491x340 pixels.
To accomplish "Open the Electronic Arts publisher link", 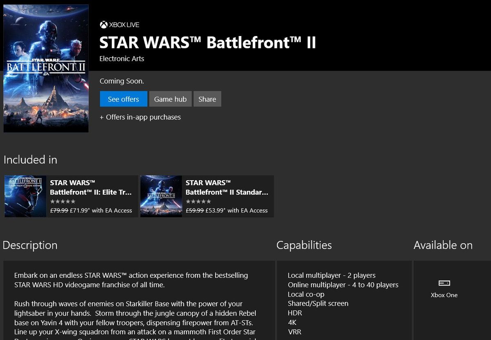I will pos(121,59).
